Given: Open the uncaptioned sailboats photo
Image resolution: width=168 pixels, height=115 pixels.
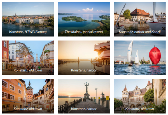Looking at the screenshot, I should [x=140, y=58].
